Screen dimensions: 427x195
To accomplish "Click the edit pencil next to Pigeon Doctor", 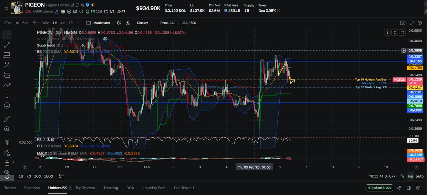I will coord(73,5).
